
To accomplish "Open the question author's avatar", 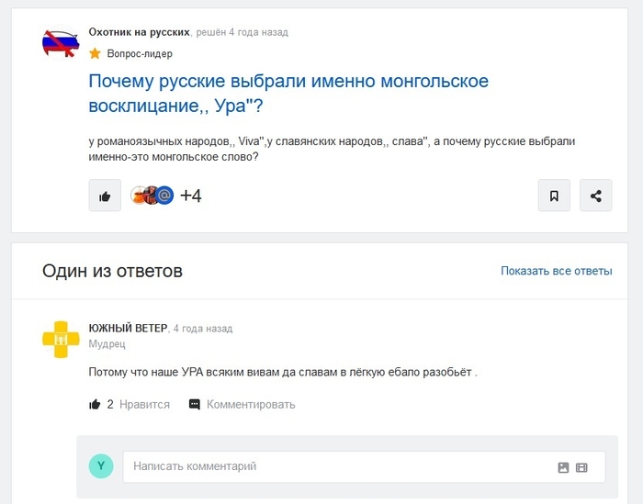I will point(61,42).
